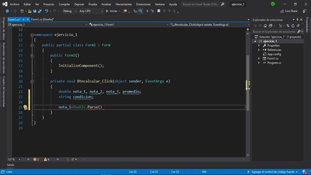Switch to Form1.cs [Diseño] tab

tap(42, 19)
